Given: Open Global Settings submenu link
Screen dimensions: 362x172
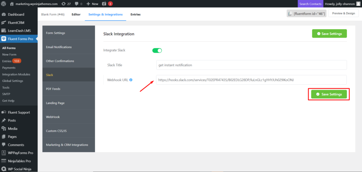Looking at the screenshot, I should point(12,81).
